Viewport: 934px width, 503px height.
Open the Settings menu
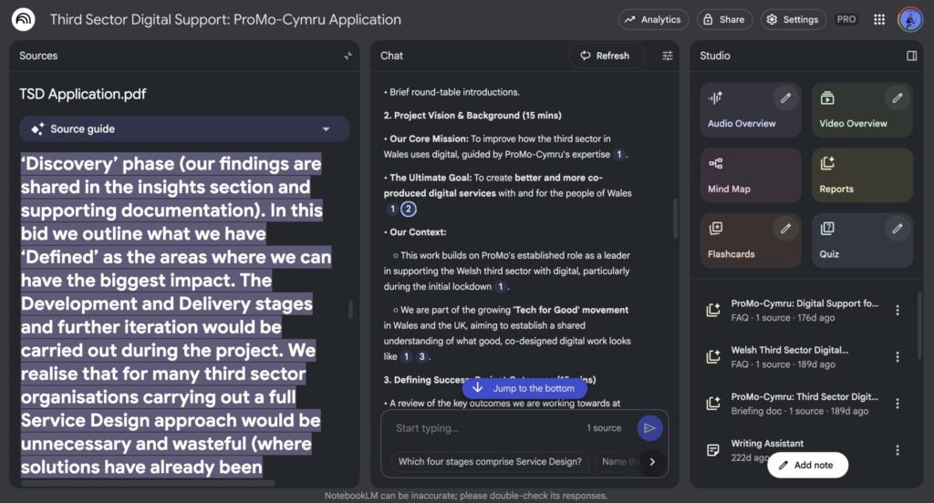(x=794, y=19)
